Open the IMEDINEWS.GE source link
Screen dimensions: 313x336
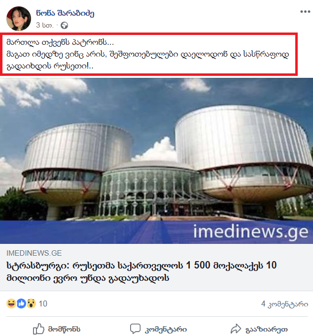pos(34,253)
